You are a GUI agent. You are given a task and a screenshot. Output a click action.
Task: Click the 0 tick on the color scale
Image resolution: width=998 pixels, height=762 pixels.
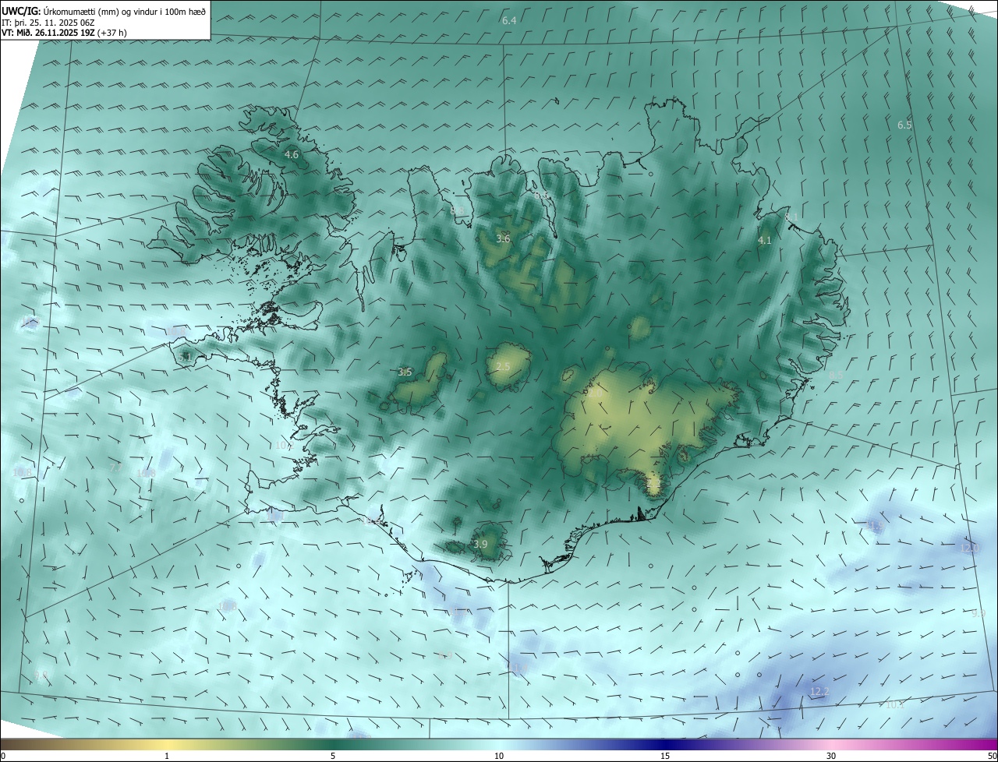3,756
